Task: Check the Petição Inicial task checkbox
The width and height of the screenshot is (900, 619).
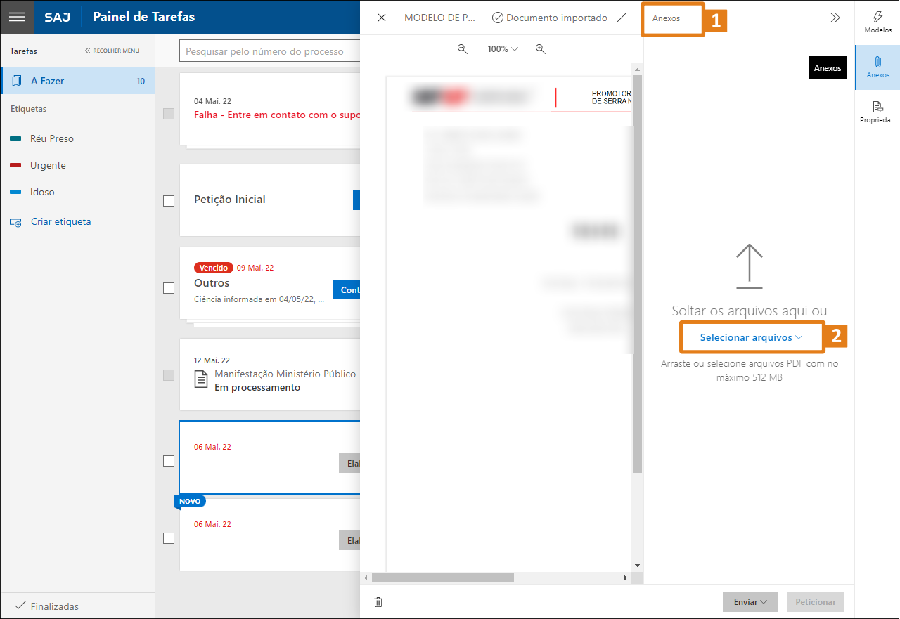Action: [x=169, y=201]
